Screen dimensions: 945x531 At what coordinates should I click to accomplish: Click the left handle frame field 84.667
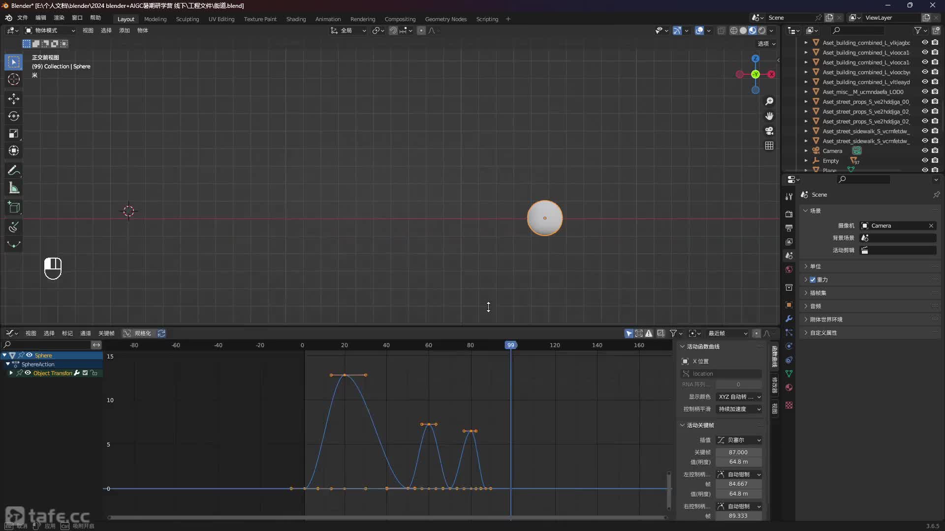738,484
